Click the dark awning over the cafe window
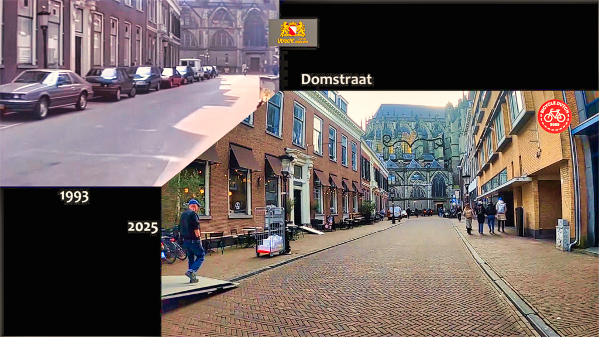The width and height of the screenshot is (599, 337). pyautogui.click(x=244, y=157)
